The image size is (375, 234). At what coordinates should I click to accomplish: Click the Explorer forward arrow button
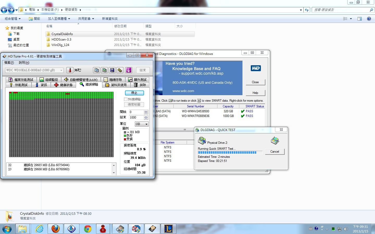coord(11,10)
